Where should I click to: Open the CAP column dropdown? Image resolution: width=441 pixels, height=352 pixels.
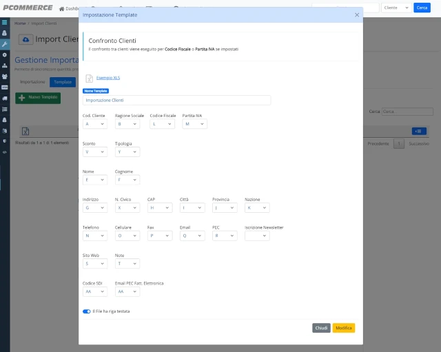[x=160, y=208]
